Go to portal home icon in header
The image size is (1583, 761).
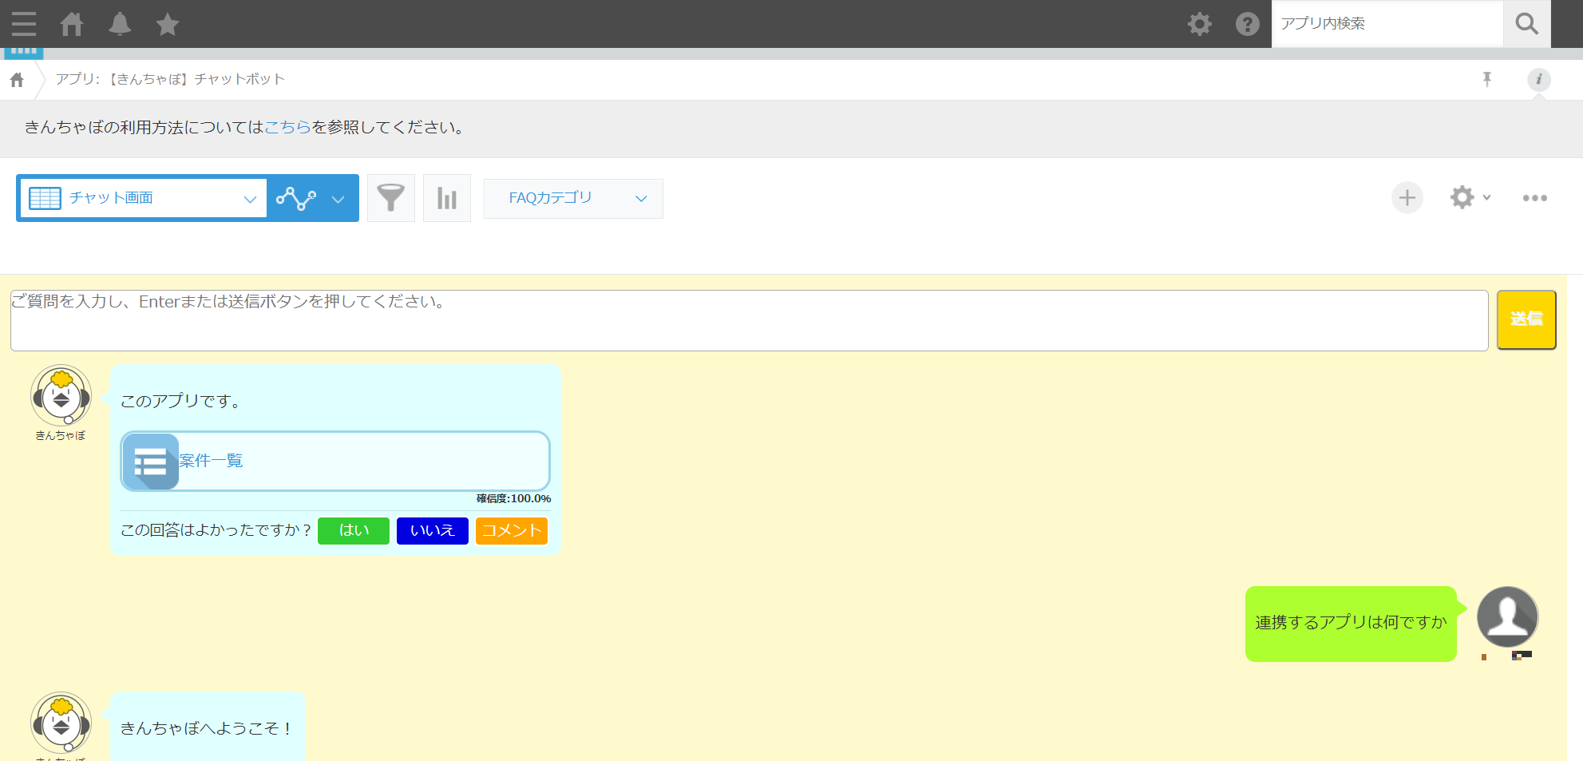pos(72,24)
